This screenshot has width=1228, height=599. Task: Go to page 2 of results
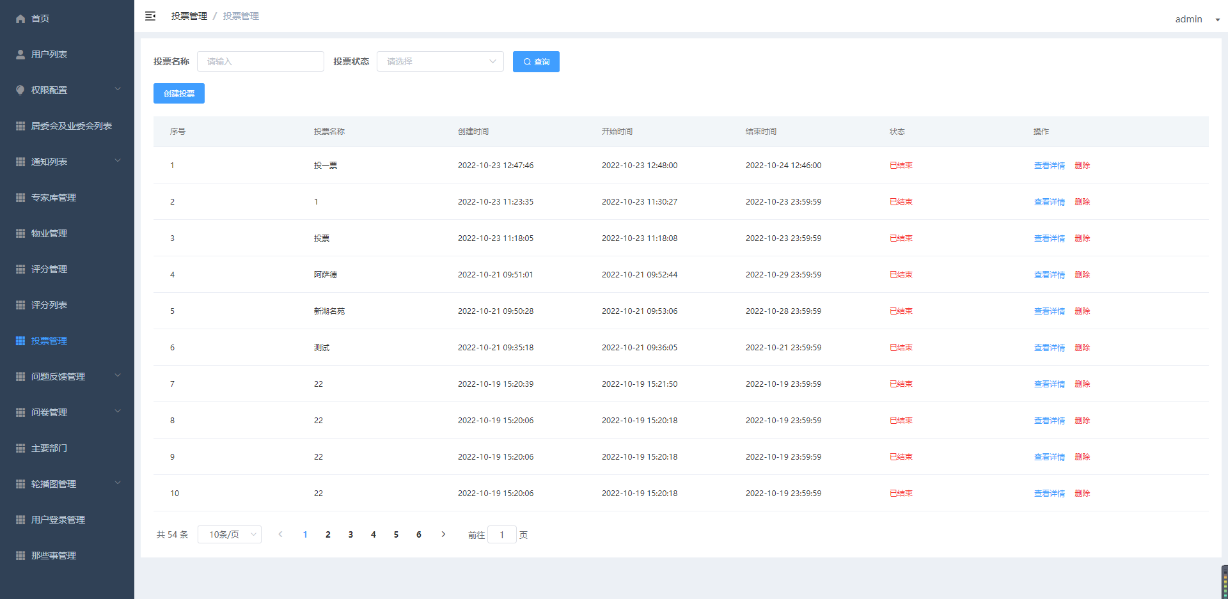pyautogui.click(x=328, y=534)
